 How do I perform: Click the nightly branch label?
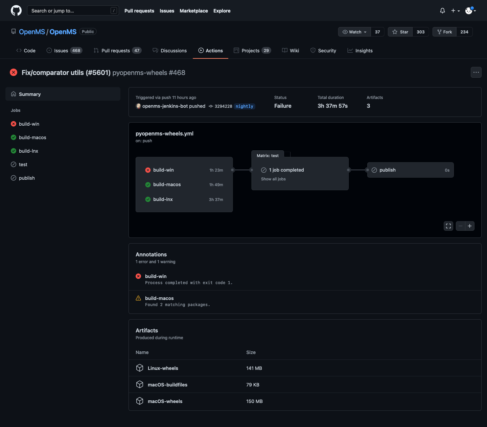click(x=245, y=106)
